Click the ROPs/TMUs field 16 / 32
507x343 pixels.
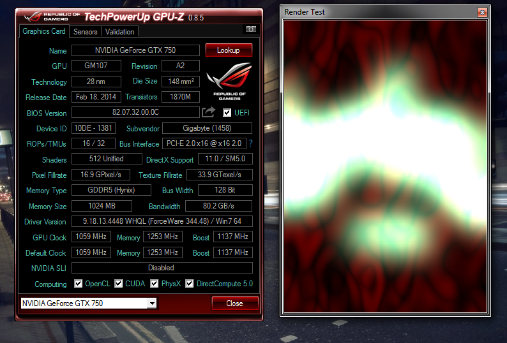pos(93,143)
